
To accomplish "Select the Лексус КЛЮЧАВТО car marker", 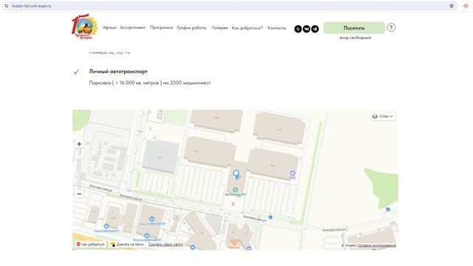I will click(x=152, y=219).
